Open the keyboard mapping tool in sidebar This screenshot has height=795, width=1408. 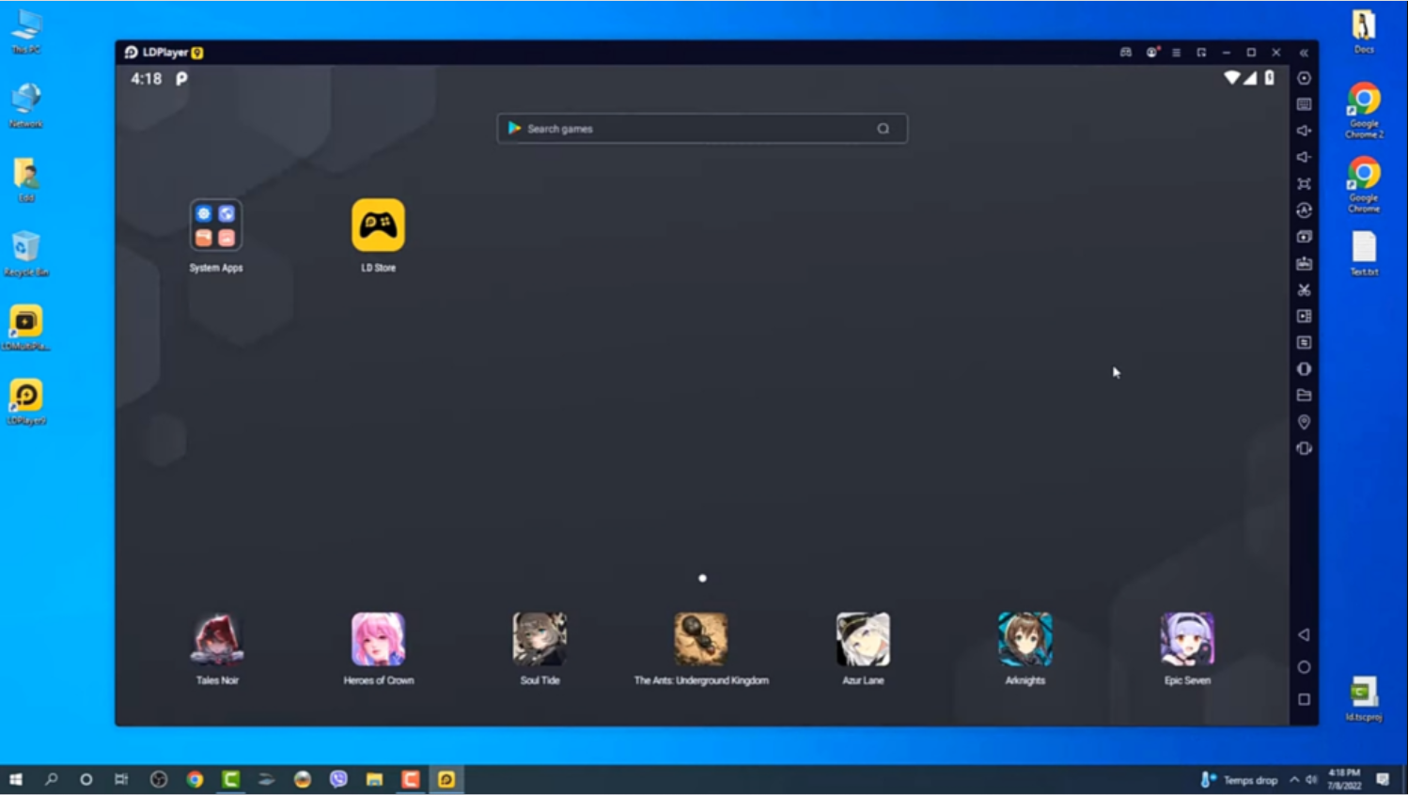(1304, 104)
